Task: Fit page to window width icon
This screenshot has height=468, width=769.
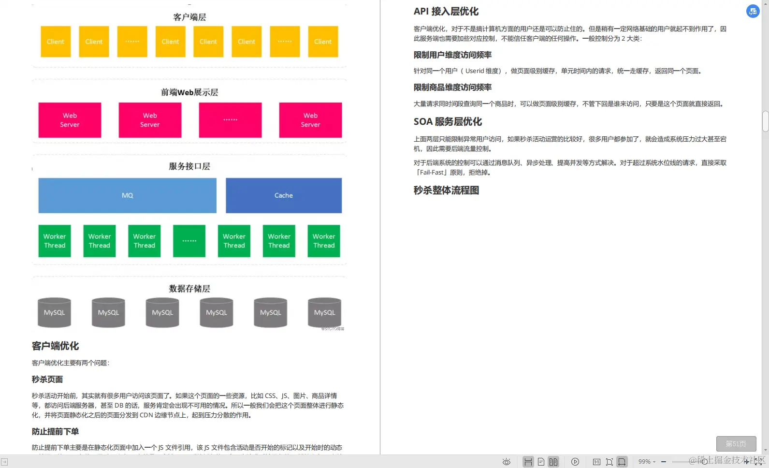Action: 622,462
